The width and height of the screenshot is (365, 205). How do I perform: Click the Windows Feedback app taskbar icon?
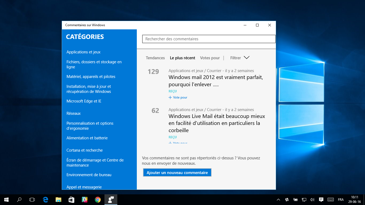[111, 200]
